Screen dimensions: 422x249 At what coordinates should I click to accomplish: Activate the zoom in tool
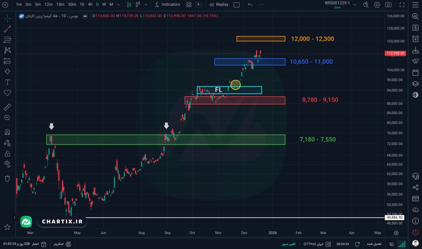click(7, 118)
